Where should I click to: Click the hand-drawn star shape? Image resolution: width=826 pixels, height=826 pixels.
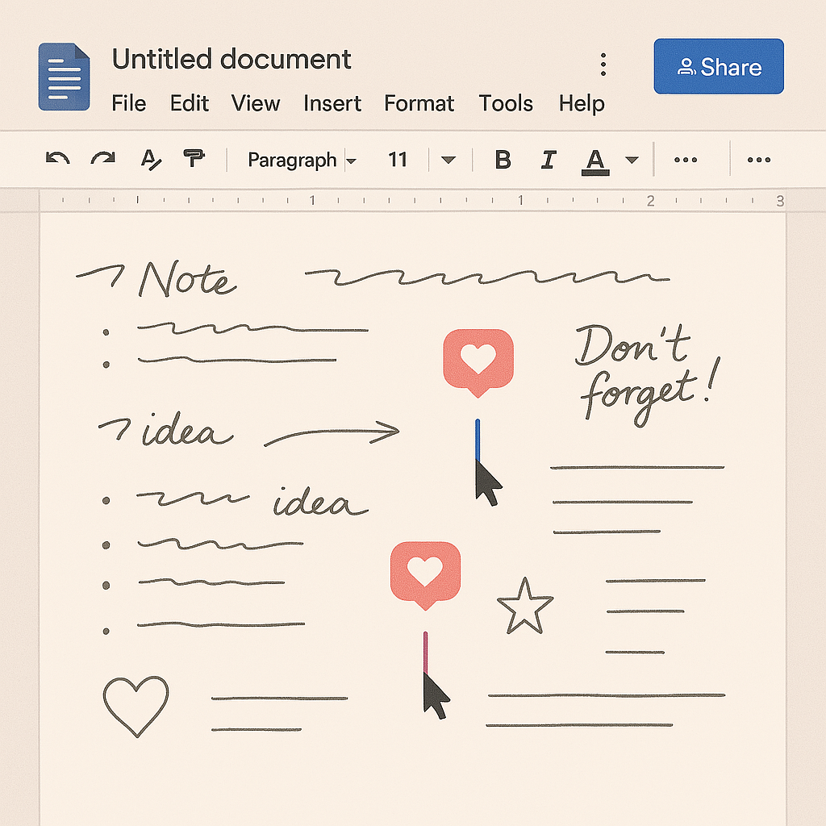pos(525,607)
